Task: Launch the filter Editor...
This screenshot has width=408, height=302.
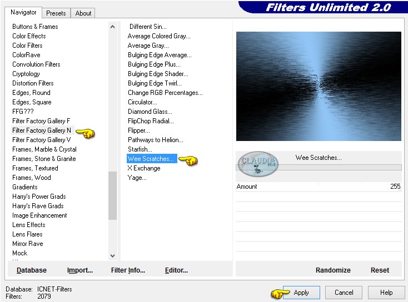Action: tap(176, 270)
